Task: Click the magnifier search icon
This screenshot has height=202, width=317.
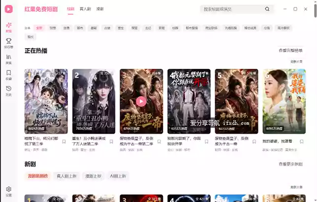Action: tap(267, 9)
